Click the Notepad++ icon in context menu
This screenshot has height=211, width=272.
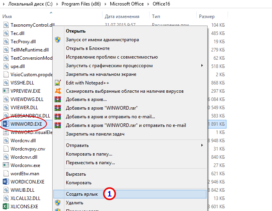coord(58,83)
